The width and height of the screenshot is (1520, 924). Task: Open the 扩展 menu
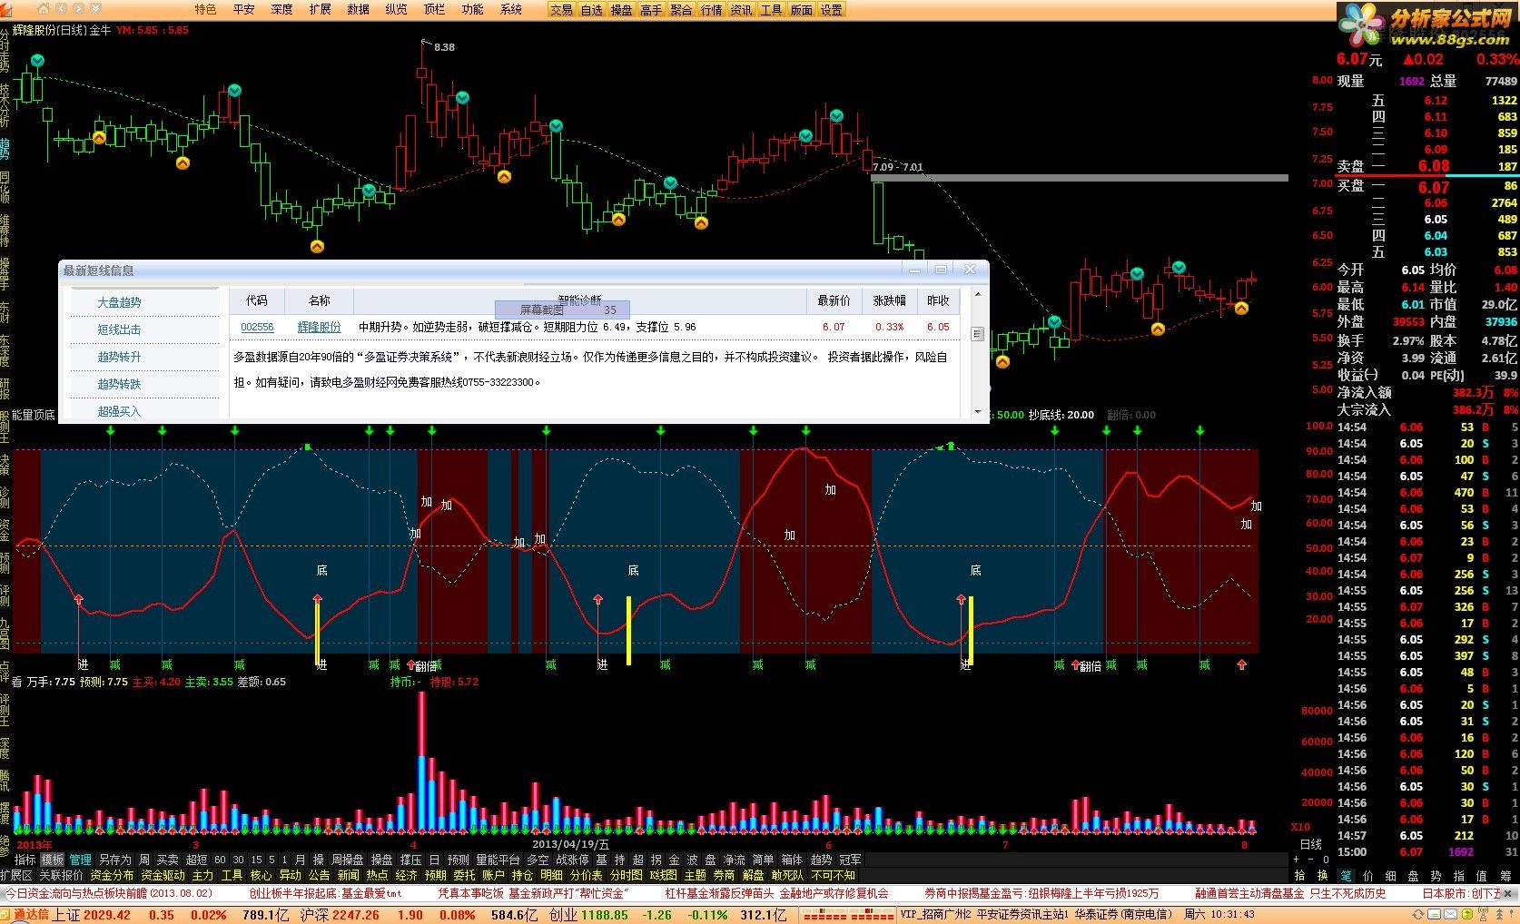click(320, 9)
